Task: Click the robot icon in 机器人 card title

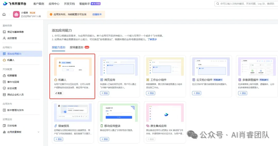Action: [56, 80]
